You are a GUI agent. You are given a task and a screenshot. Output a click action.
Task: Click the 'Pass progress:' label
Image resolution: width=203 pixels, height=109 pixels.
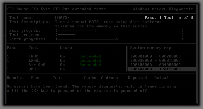[26, 31]
